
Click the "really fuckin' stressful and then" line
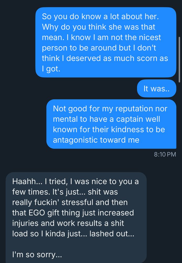click(69, 202)
